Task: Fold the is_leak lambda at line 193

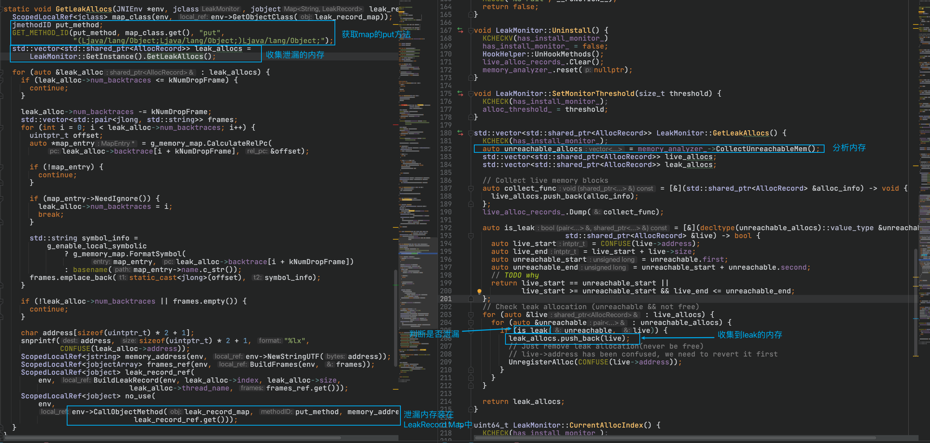Action: [x=471, y=236]
